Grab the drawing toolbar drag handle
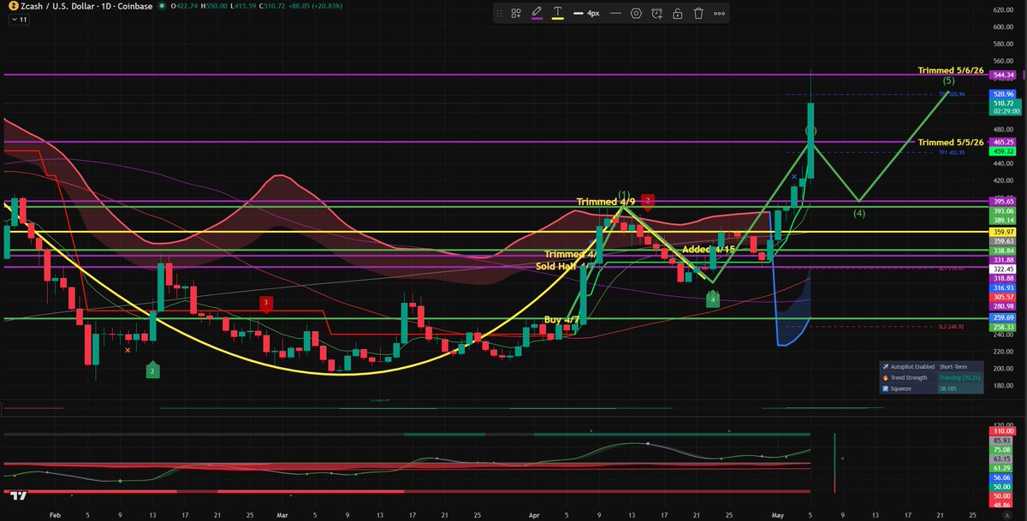Image resolution: width=1027 pixels, height=521 pixels. coord(500,13)
